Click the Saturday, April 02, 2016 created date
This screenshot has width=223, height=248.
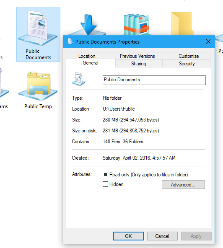139,158
